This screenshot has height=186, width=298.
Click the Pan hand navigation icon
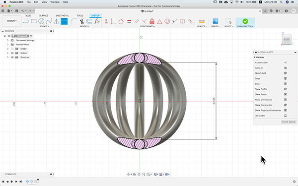tap(139, 174)
